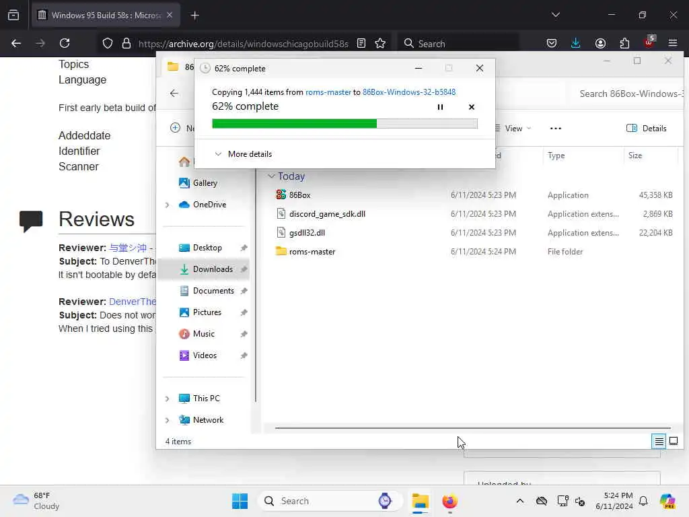The width and height of the screenshot is (689, 517).
Task: Unpin Videos using its pin icon
Action: (x=244, y=355)
